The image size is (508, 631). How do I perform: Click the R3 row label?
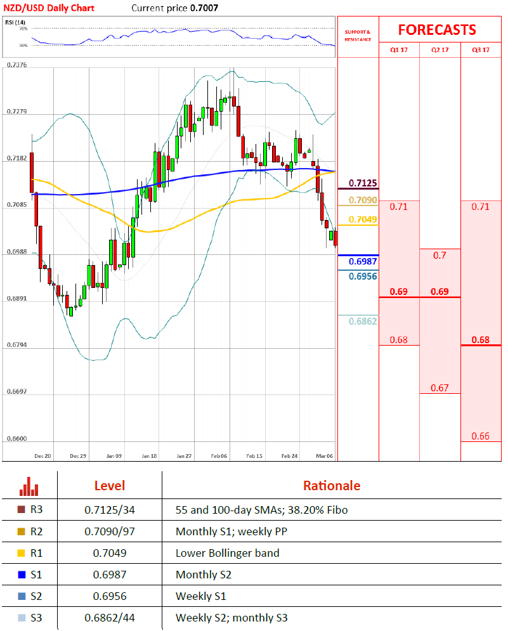(37, 509)
